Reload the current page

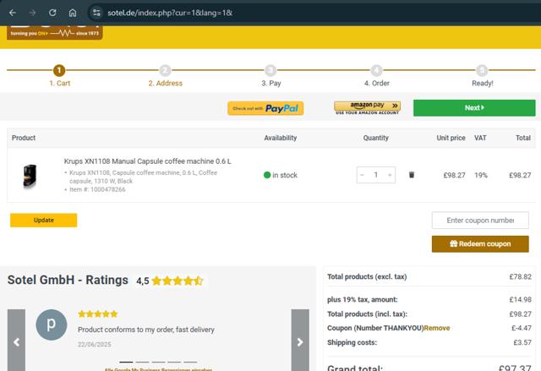point(52,13)
